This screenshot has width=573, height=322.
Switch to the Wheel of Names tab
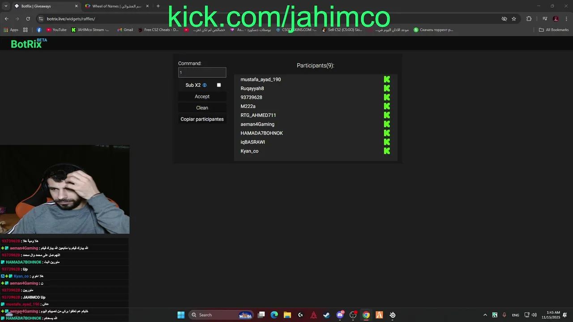(x=117, y=6)
